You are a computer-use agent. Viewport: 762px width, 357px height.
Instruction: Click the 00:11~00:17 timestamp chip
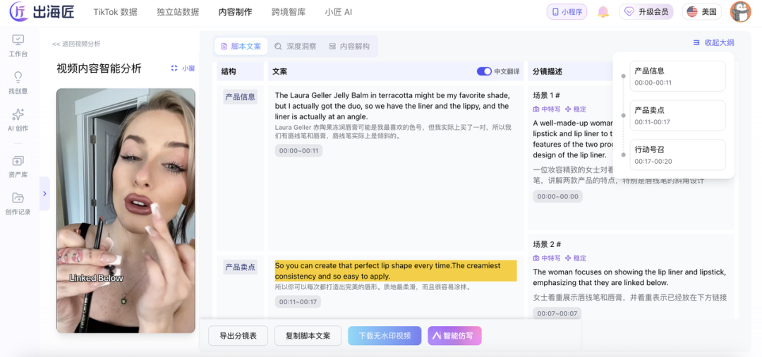(298, 302)
